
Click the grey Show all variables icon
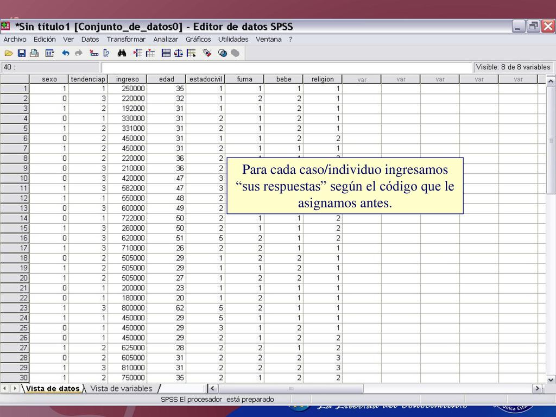click(235, 53)
